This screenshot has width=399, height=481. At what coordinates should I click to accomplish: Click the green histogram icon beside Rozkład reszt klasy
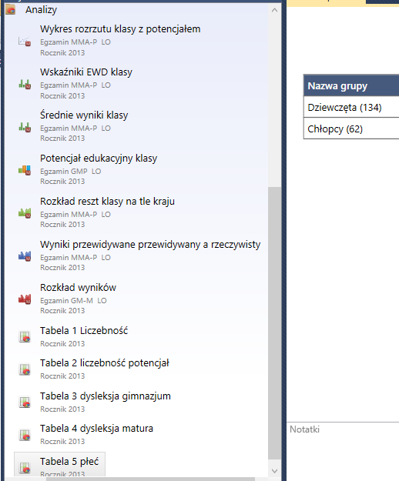tap(25, 213)
